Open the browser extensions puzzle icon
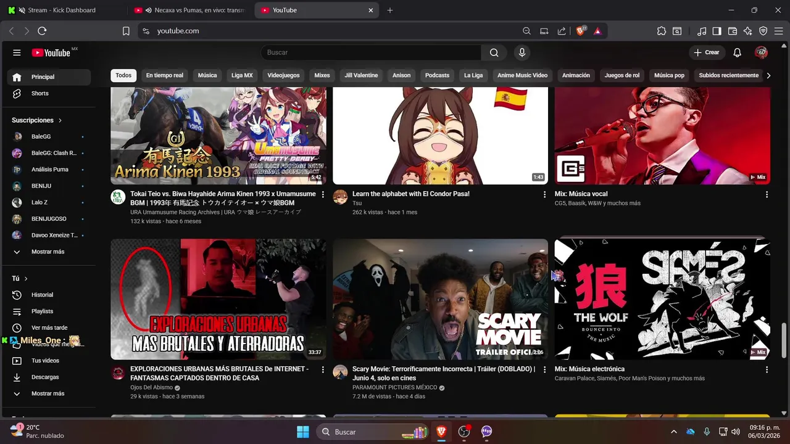Viewport: 790px width, 444px height. coord(662,31)
